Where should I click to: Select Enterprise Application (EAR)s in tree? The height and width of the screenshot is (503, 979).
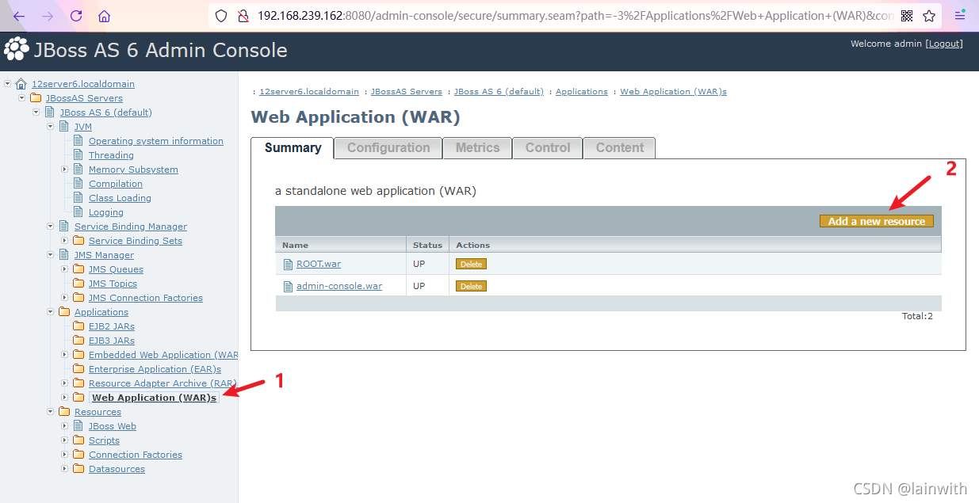click(x=155, y=369)
